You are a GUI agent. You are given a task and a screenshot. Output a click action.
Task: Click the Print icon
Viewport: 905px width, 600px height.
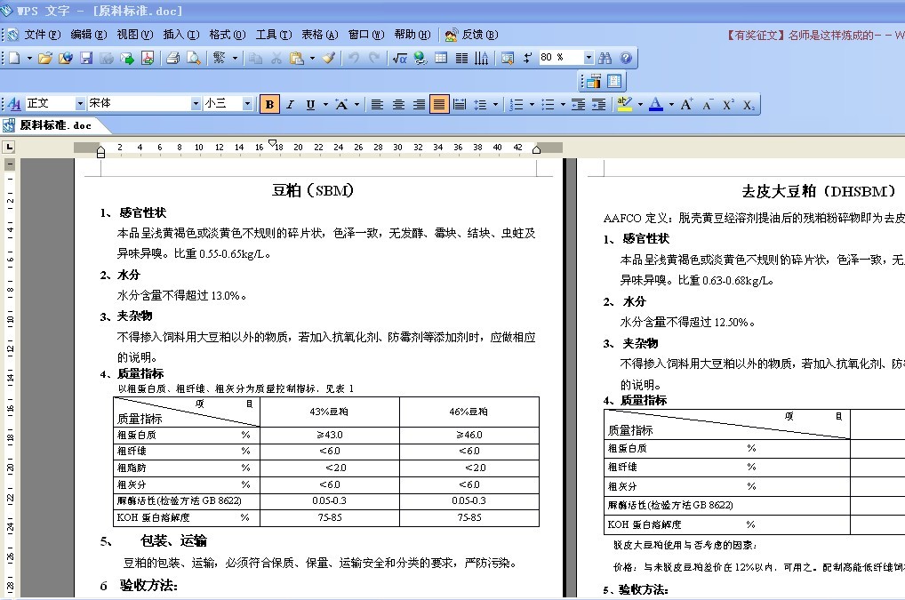[172, 58]
